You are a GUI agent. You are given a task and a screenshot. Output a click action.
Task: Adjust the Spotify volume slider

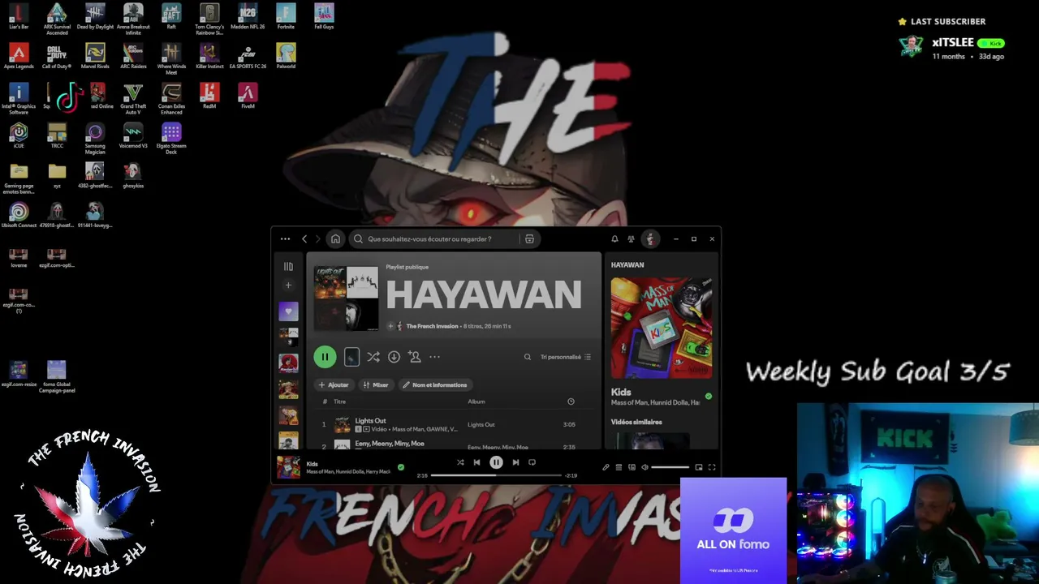point(670,467)
